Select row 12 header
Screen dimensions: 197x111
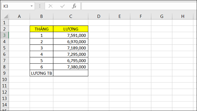pos(5,92)
